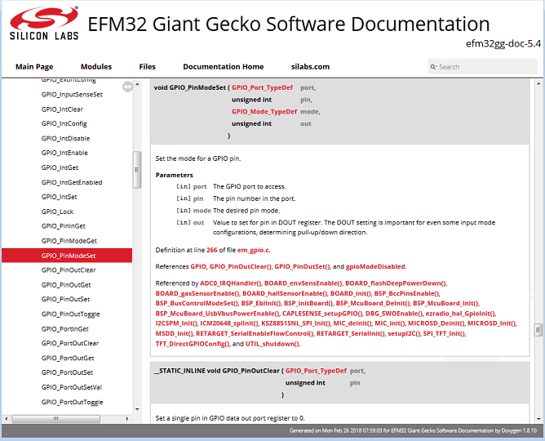Open the Documentation Home tab
Viewport: 545px width, 441px height.
pyautogui.click(x=224, y=67)
